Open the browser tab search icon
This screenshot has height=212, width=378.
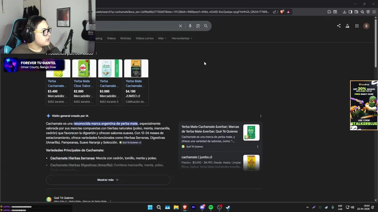335,12
